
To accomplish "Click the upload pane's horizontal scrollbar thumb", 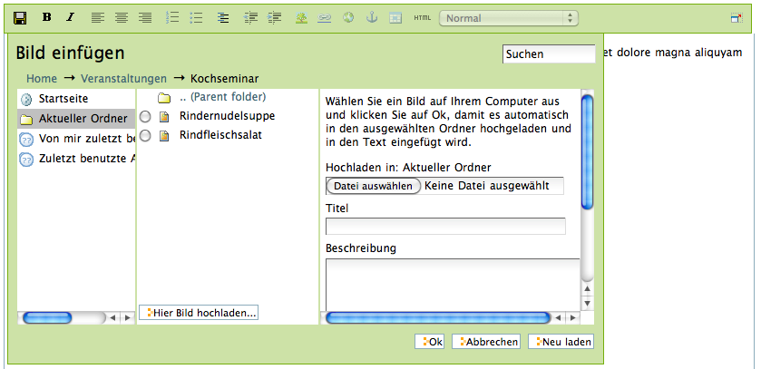I will [438, 318].
